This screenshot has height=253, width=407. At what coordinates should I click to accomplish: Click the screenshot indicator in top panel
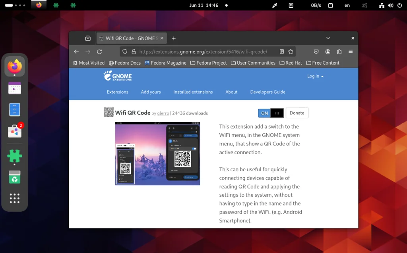coord(291,5)
